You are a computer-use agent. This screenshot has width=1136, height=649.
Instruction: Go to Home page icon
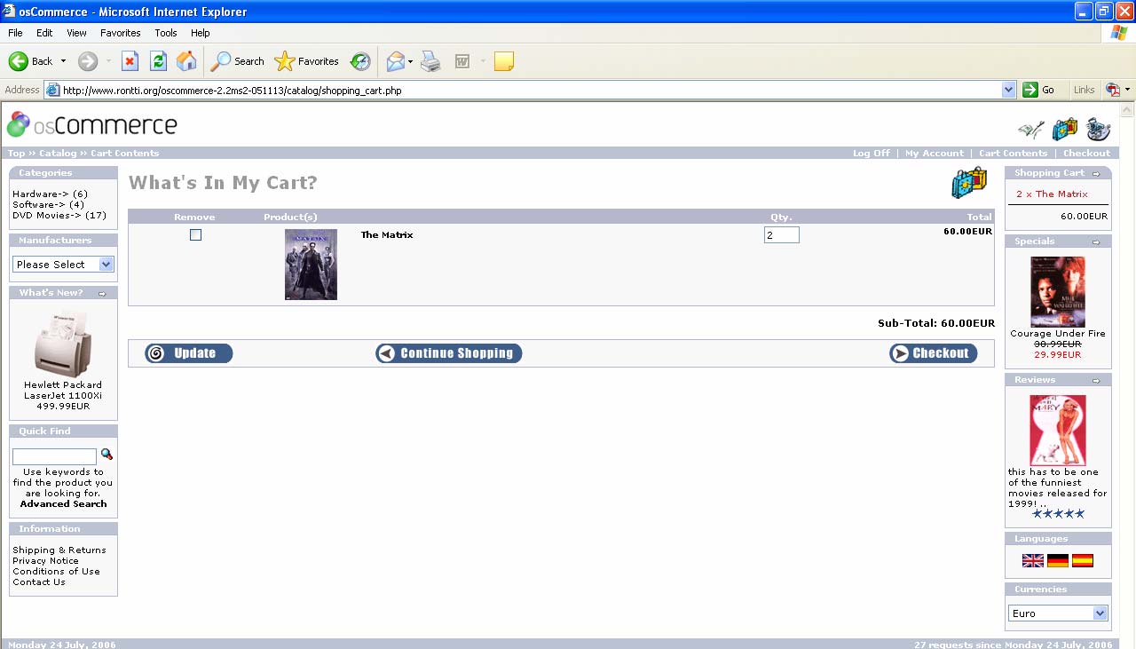coord(186,61)
